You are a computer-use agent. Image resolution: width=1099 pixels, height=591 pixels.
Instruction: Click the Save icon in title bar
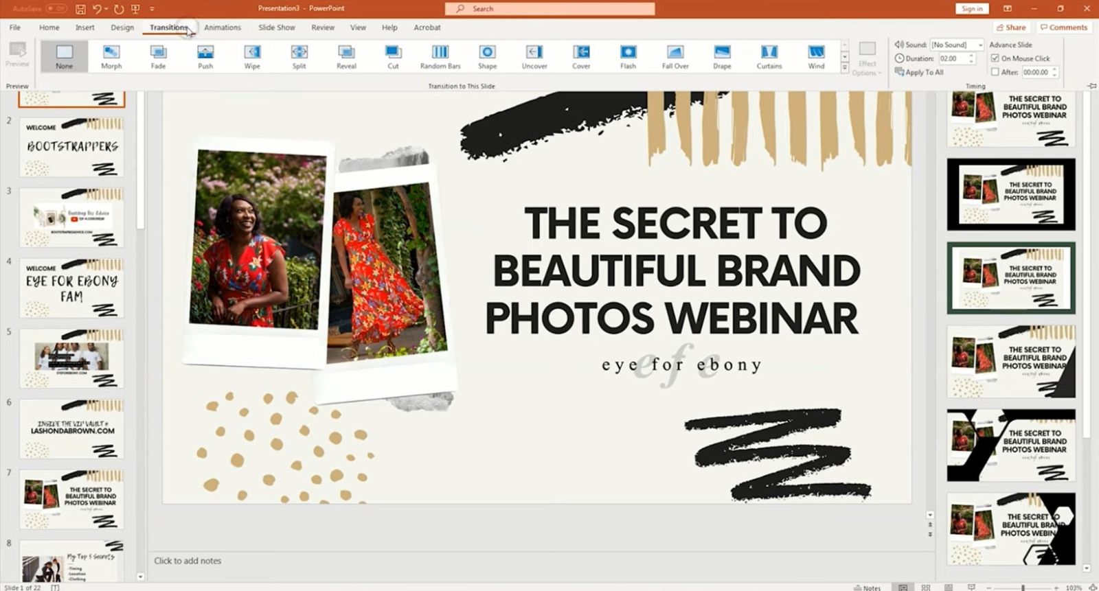(x=80, y=9)
